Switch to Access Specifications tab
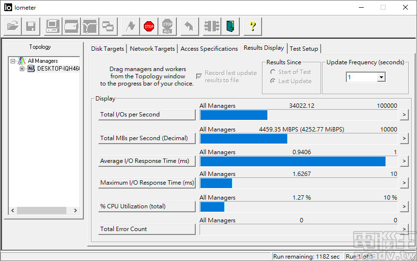 209,49
